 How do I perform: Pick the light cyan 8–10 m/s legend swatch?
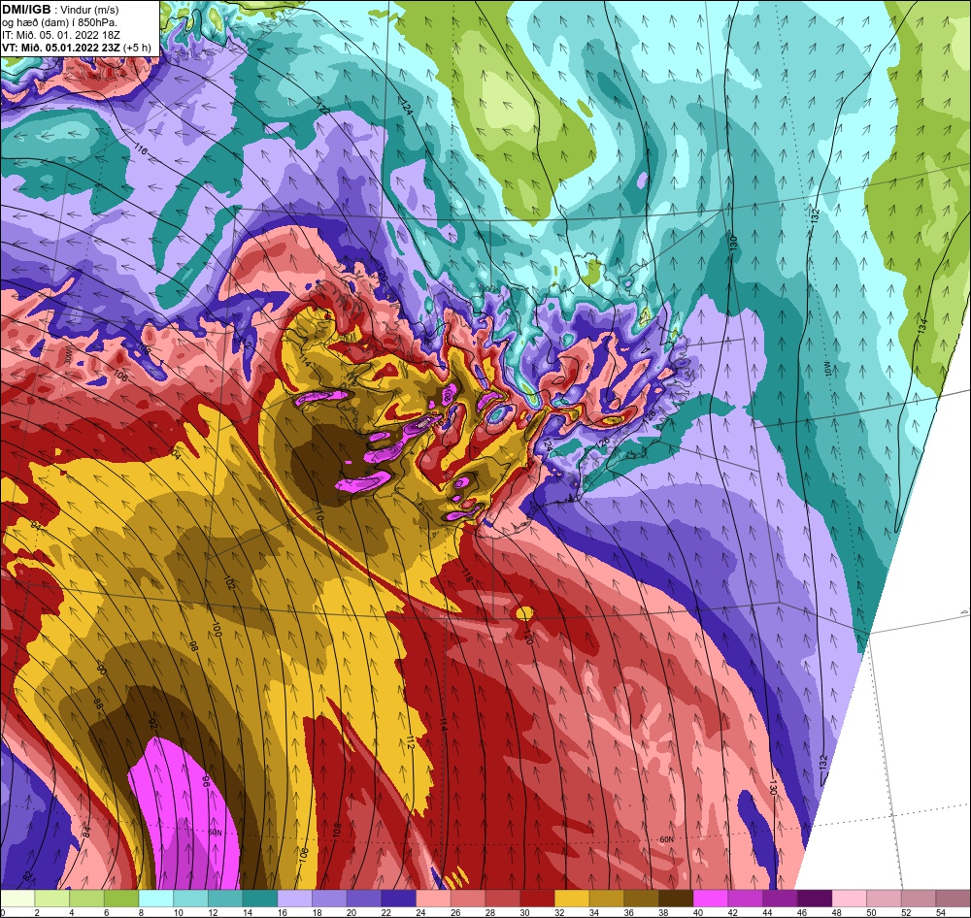156,899
